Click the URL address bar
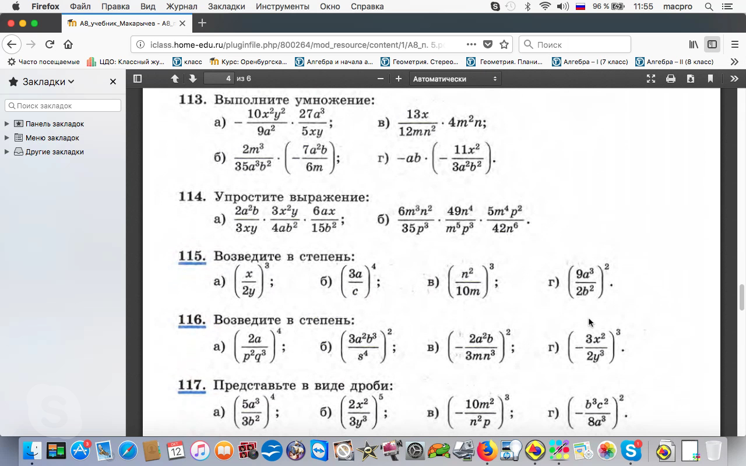The width and height of the screenshot is (746, 466). [297, 44]
